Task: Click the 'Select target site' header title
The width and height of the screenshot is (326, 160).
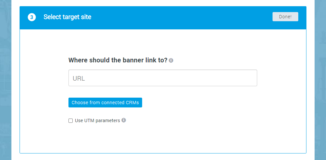Action: (x=67, y=17)
